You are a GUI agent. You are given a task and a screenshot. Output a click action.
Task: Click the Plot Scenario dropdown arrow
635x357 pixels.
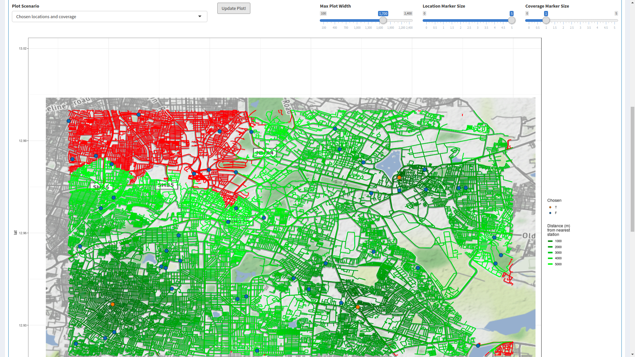click(200, 17)
